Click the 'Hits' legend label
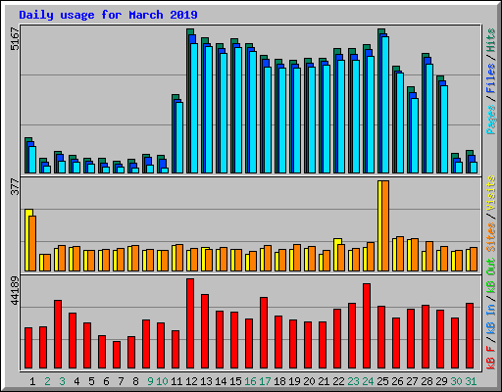This screenshot has width=502, height=392. pyautogui.click(x=491, y=40)
